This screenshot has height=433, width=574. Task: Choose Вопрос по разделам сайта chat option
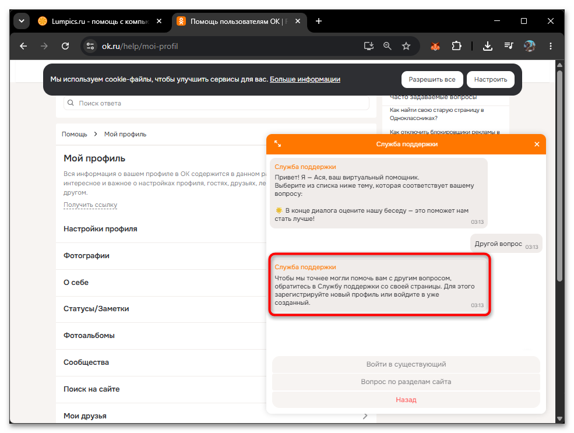[x=406, y=382]
